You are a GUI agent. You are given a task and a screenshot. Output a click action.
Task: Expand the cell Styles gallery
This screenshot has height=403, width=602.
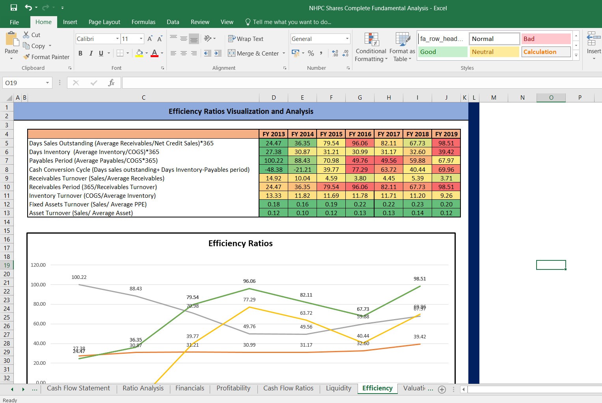click(x=576, y=56)
